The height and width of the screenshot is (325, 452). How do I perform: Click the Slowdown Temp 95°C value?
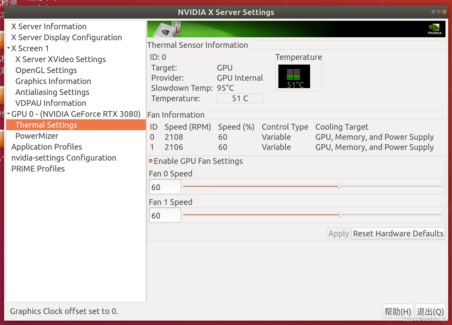tap(225, 88)
